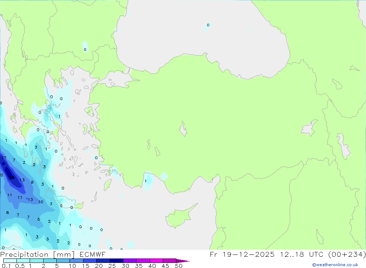This screenshot has width=366, height=268.
Task: Click the legend scale label '50'
Action: pos(179,266)
